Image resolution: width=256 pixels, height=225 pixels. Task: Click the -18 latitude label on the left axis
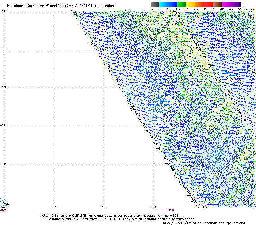[3, 164]
